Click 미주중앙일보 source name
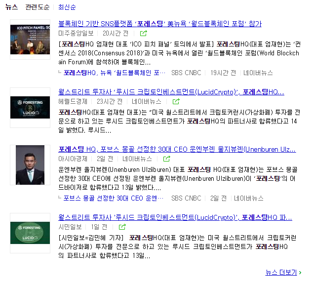Screen dimensions: 311x285 (x=76, y=34)
